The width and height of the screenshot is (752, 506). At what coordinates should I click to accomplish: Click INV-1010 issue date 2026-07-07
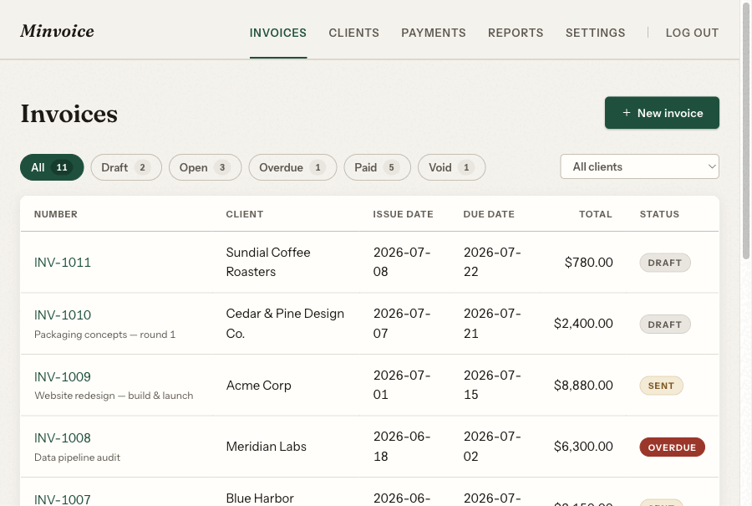click(x=402, y=324)
